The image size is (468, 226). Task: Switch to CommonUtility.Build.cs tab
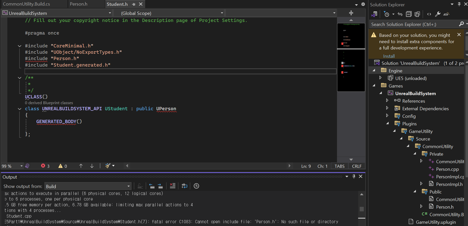[27, 4]
